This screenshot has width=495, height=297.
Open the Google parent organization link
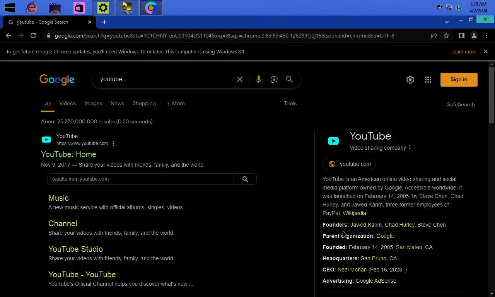click(x=385, y=236)
